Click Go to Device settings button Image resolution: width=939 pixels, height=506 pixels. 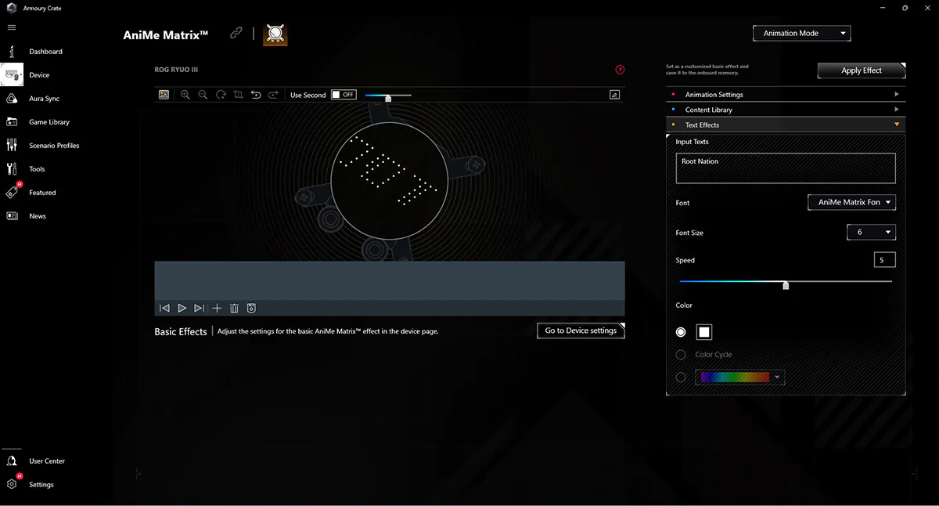coord(581,331)
